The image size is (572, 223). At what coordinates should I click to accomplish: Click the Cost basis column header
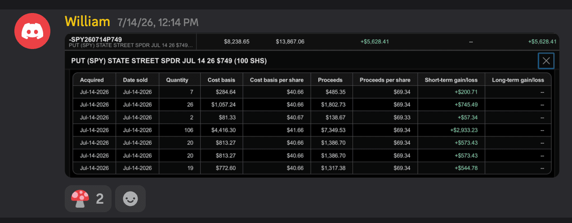coord(221,80)
